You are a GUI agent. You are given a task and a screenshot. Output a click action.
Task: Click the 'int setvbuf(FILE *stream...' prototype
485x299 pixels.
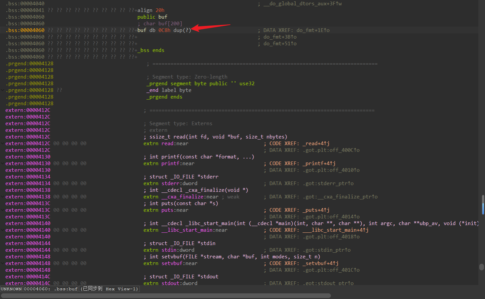point(232,256)
